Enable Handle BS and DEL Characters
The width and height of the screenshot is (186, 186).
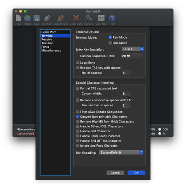(x=77, y=126)
